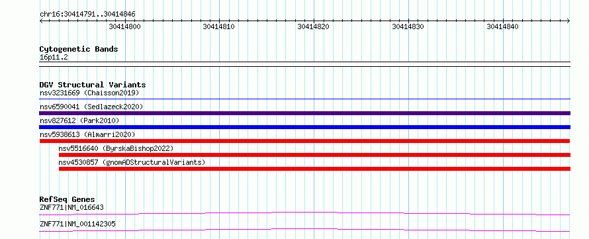Viewport: 589px width, 239px height.
Task: Open variant nsv4530857 (gnomADStructuralVariants) label
Action: (132, 162)
